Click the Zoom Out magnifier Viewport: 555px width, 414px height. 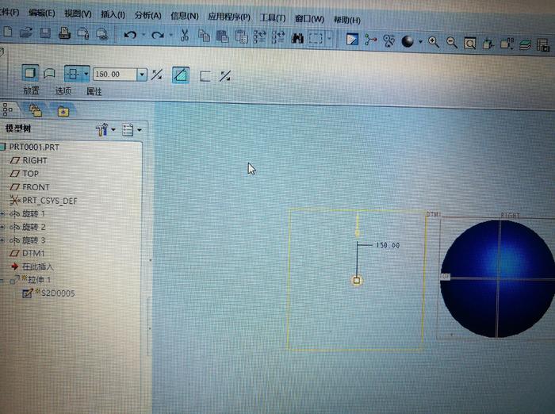[452, 43]
